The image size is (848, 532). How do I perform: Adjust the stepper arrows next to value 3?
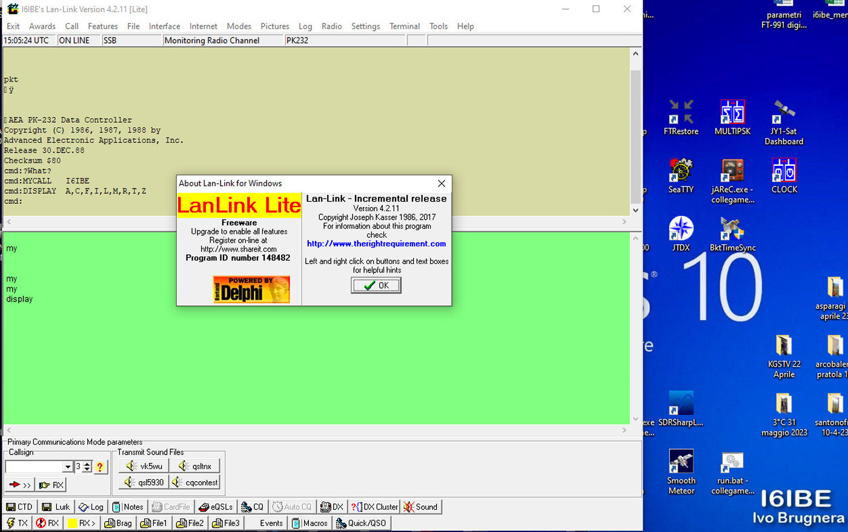87,467
